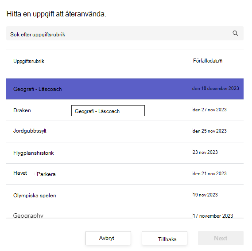Select the highlighted Geografi - Läscoach row
This screenshot has height=251, width=252.
coord(125,89)
